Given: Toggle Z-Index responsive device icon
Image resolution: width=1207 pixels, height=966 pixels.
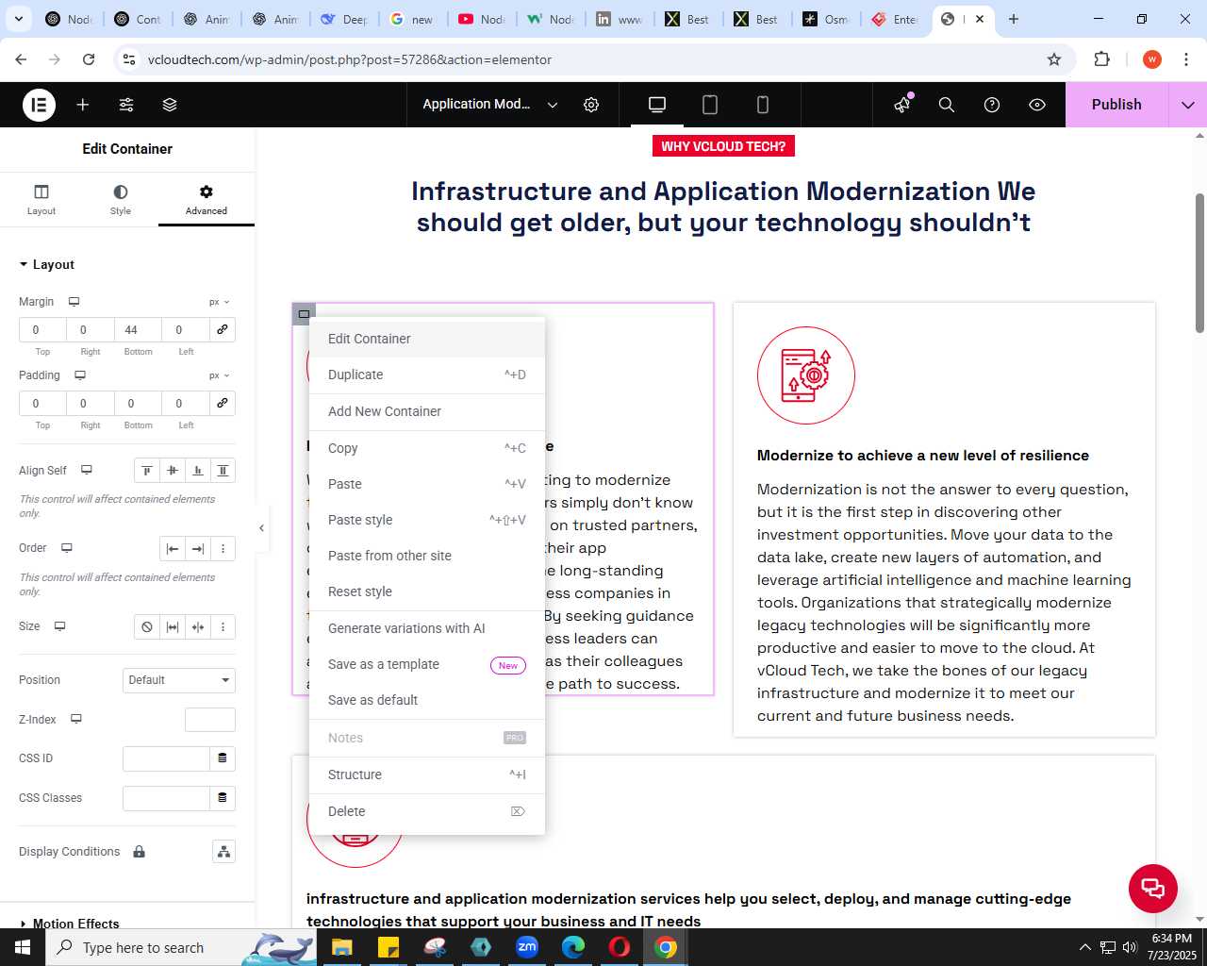Looking at the screenshot, I should tap(76, 720).
